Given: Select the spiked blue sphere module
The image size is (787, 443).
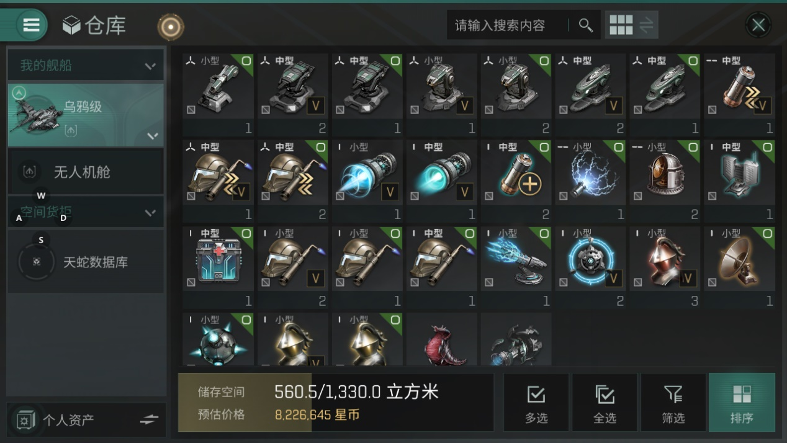Looking at the screenshot, I should pyautogui.click(x=218, y=339).
